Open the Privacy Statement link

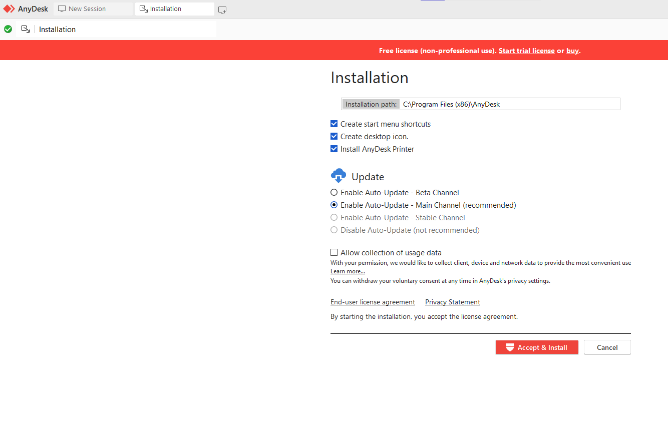453,302
